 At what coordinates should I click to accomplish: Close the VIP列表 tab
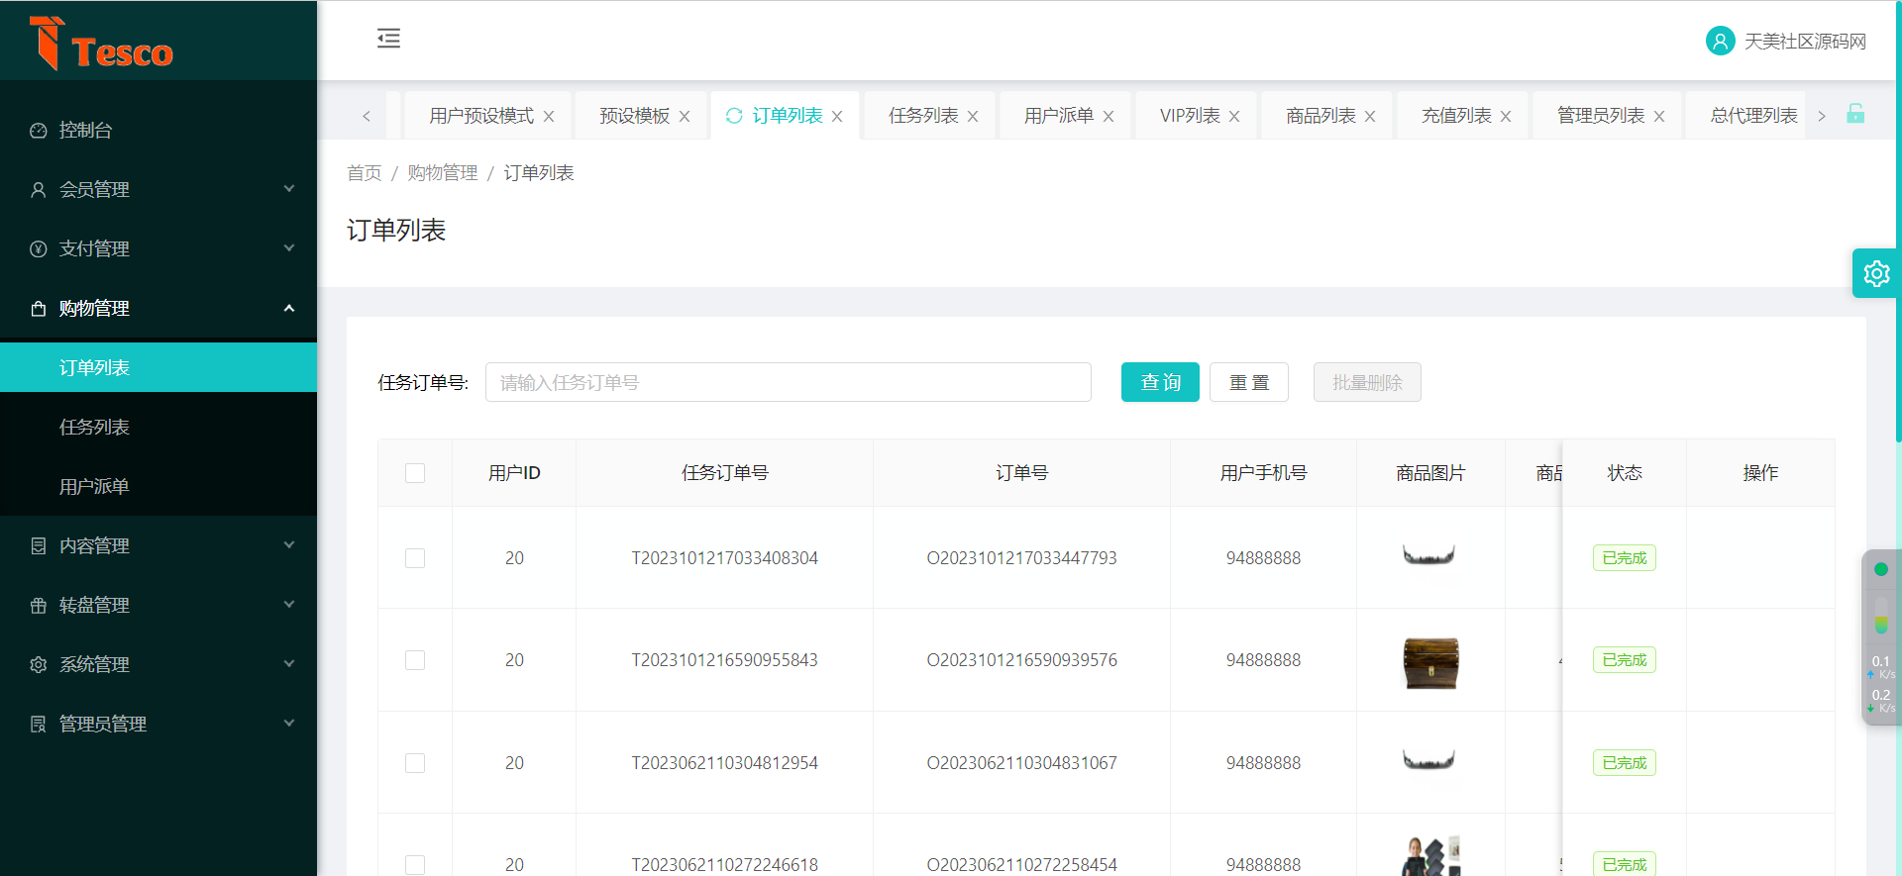(1234, 117)
